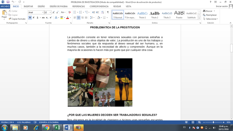Image resolution: width=233 pixels, height=131 pixels.
Task: Apply the Título 2 style
Action: coord(155,15)
